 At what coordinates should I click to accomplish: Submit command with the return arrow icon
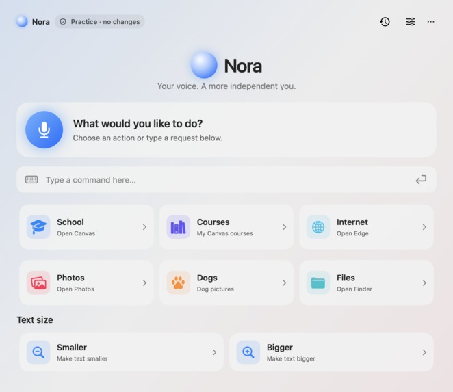tap(421, 179)
